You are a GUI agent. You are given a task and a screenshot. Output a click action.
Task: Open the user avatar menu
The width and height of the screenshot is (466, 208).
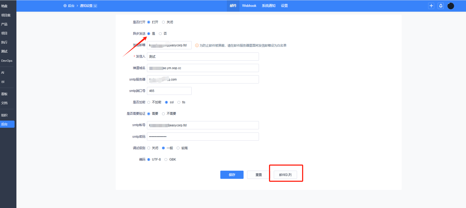(451, 6)
